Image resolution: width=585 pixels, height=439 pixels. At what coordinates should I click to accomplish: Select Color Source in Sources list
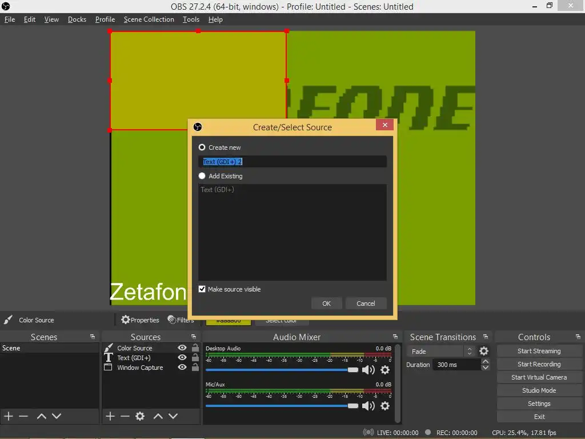(135, 348)
